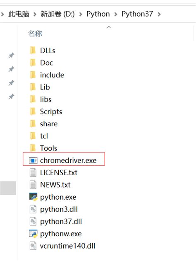The height and width of the screenshot is (261, 196).
Task: Select the pythonw.exe icon
Action: click(x=33, y=234)
